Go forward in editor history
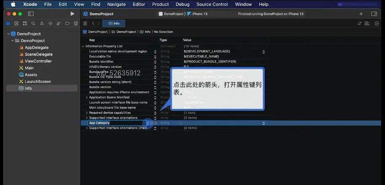The height and width of the screenshot is (185, 385). point(99,23)
